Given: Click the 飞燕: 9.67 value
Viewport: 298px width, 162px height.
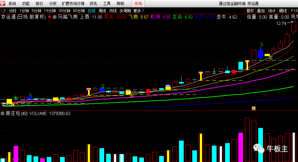Looking at the screenshot, I should tap(138, 17).
